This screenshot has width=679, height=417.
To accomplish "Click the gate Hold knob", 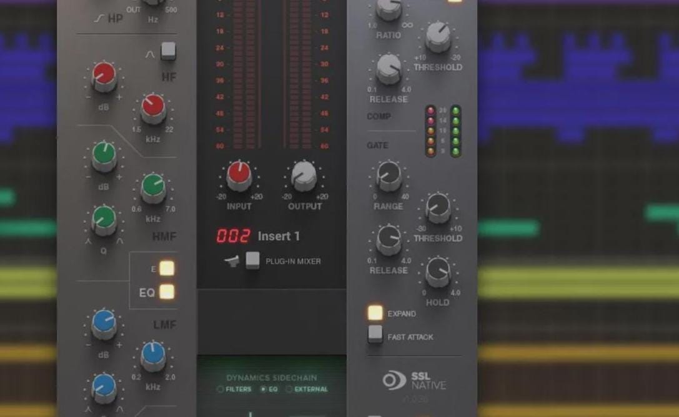I will [438, 273].
